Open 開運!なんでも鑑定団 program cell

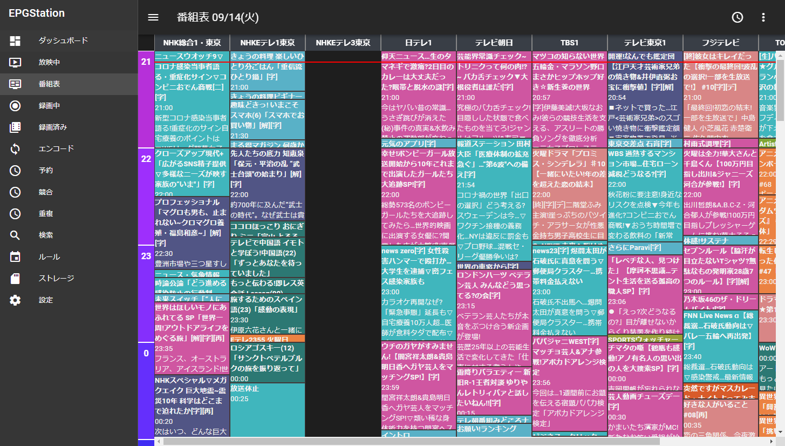[x=645, y=95]
